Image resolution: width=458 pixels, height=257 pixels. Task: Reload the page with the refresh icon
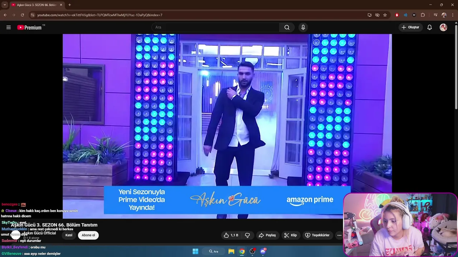pyautogui.click(x=22, y=15)
